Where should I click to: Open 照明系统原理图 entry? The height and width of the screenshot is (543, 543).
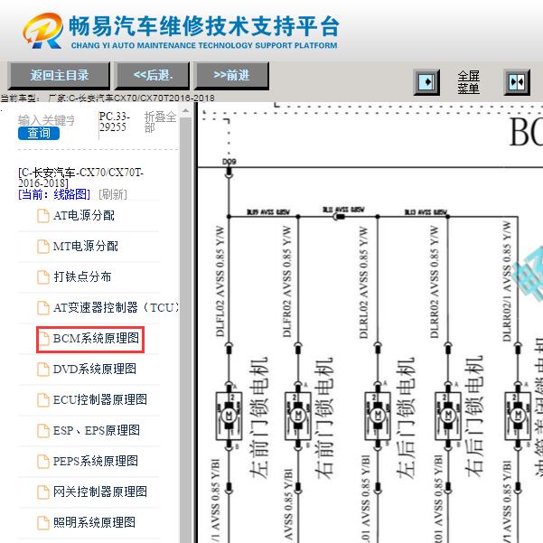point(94,522)
